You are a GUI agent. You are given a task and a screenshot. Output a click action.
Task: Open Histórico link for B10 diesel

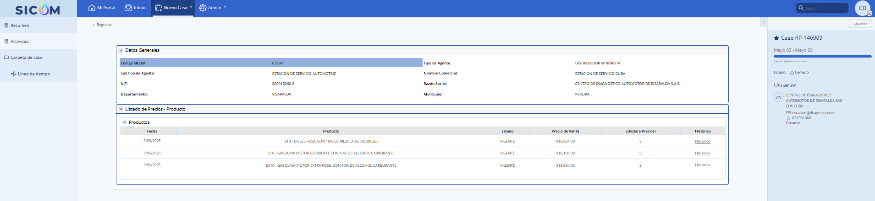point(702,141)
